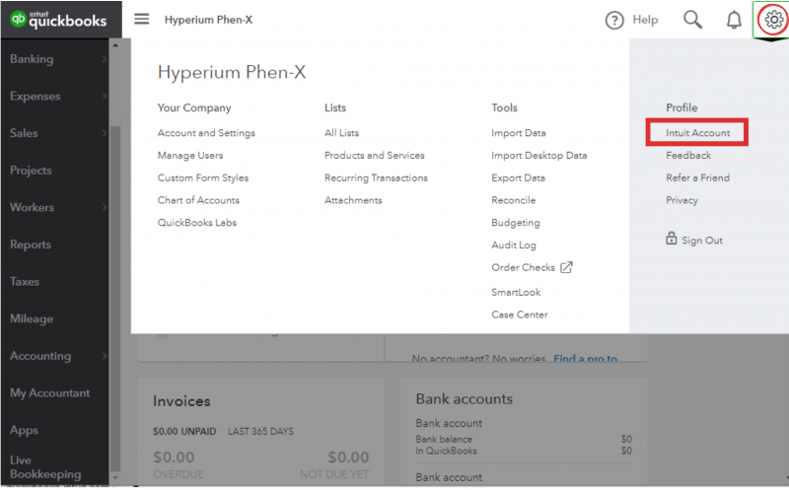Click Find a pro to link

point(585,358)
